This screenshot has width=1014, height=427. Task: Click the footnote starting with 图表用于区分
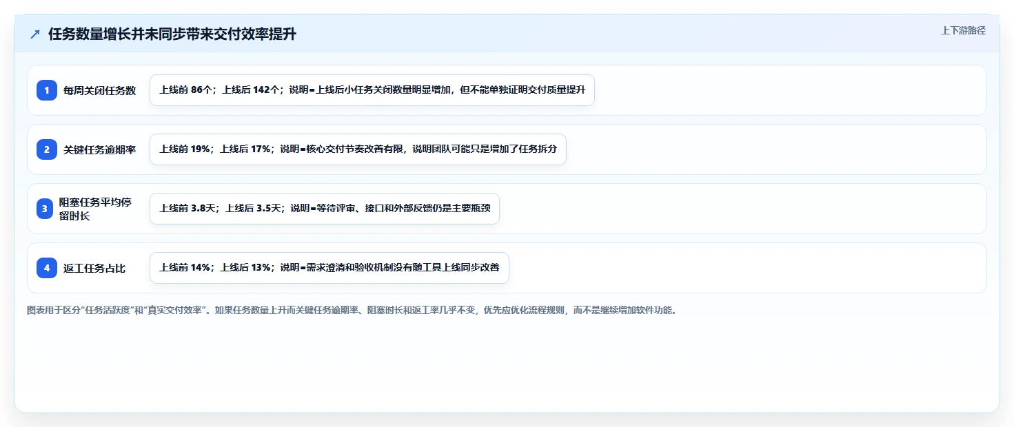pos(352,311)
